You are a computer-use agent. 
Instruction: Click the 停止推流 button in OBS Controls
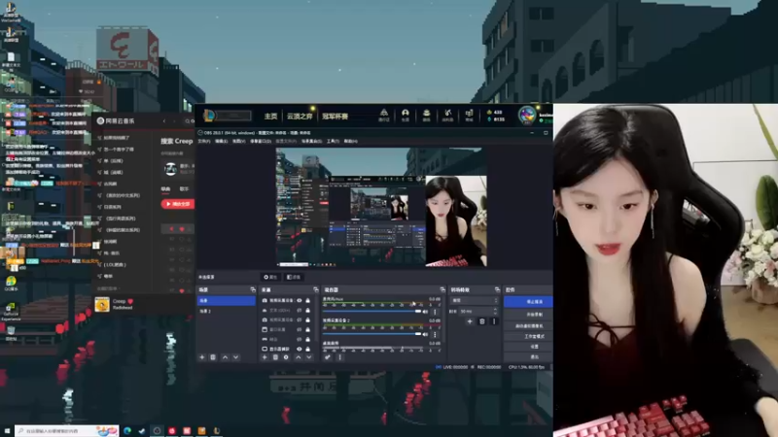(528, 301)
